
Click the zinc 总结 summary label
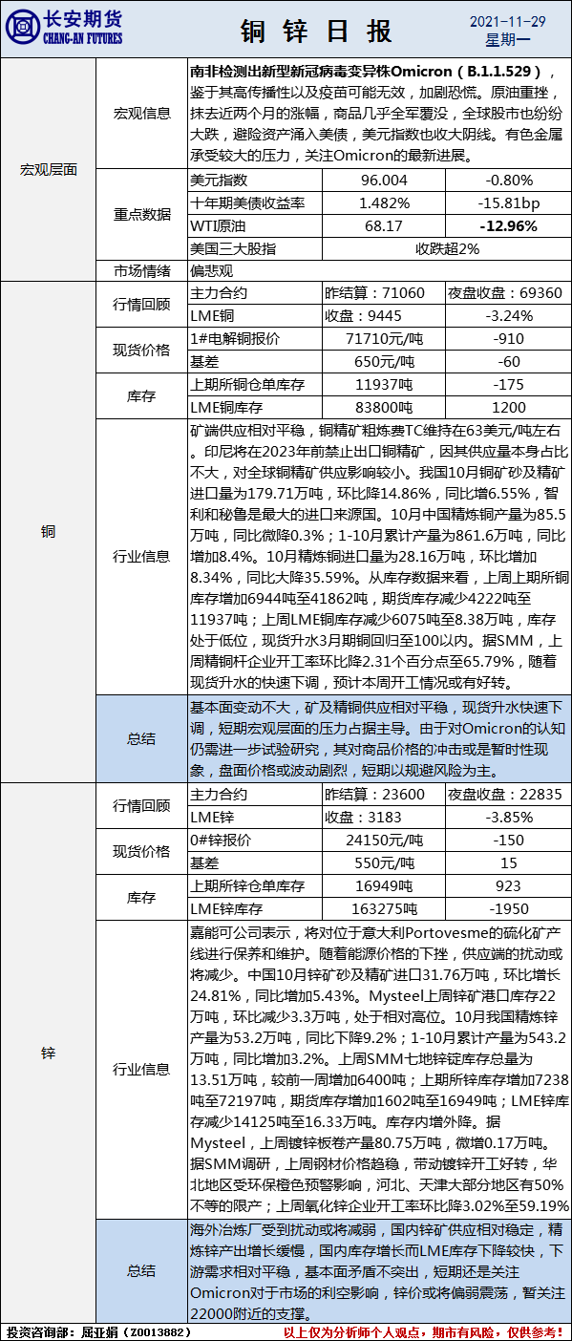[x=142, y=1270]
